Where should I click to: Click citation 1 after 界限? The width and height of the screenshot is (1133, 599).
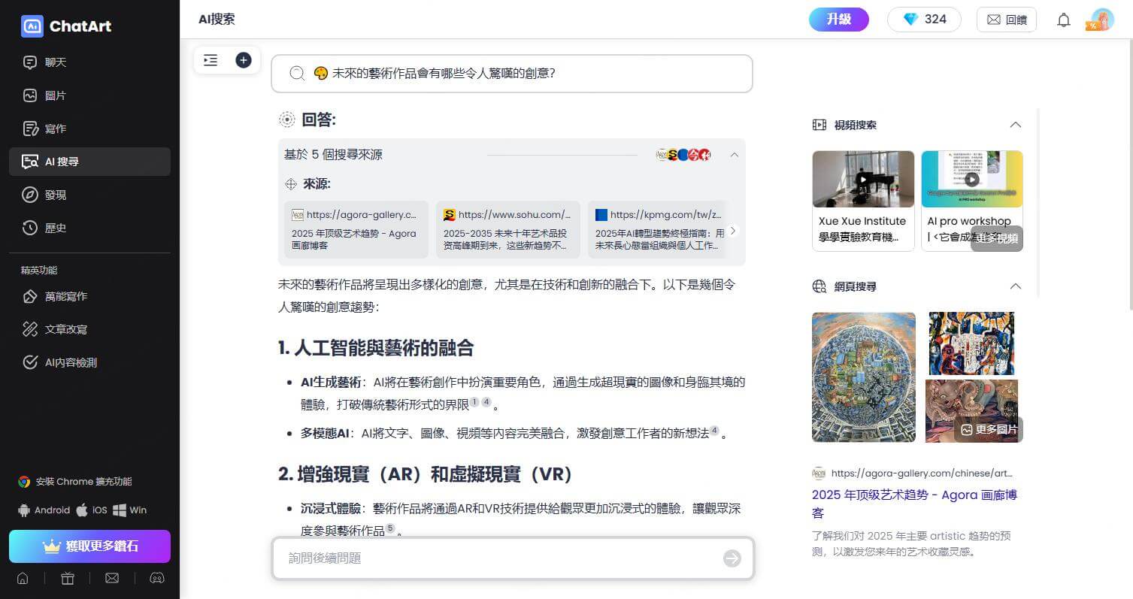tap(474, 403)
